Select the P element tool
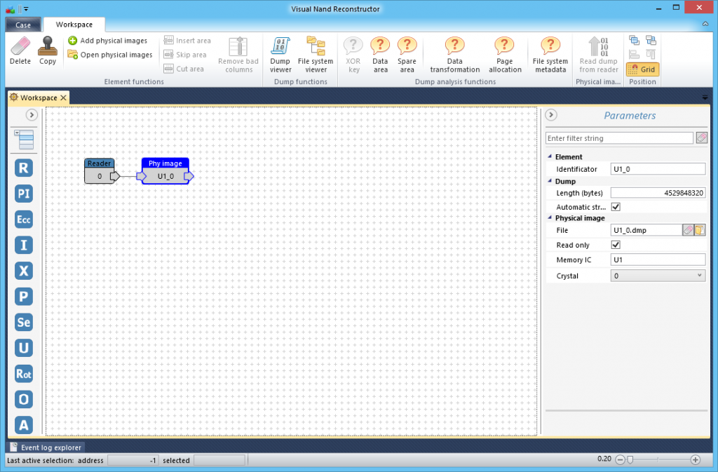The height and width of the screenshot is (472, 718). click(23, 296)
